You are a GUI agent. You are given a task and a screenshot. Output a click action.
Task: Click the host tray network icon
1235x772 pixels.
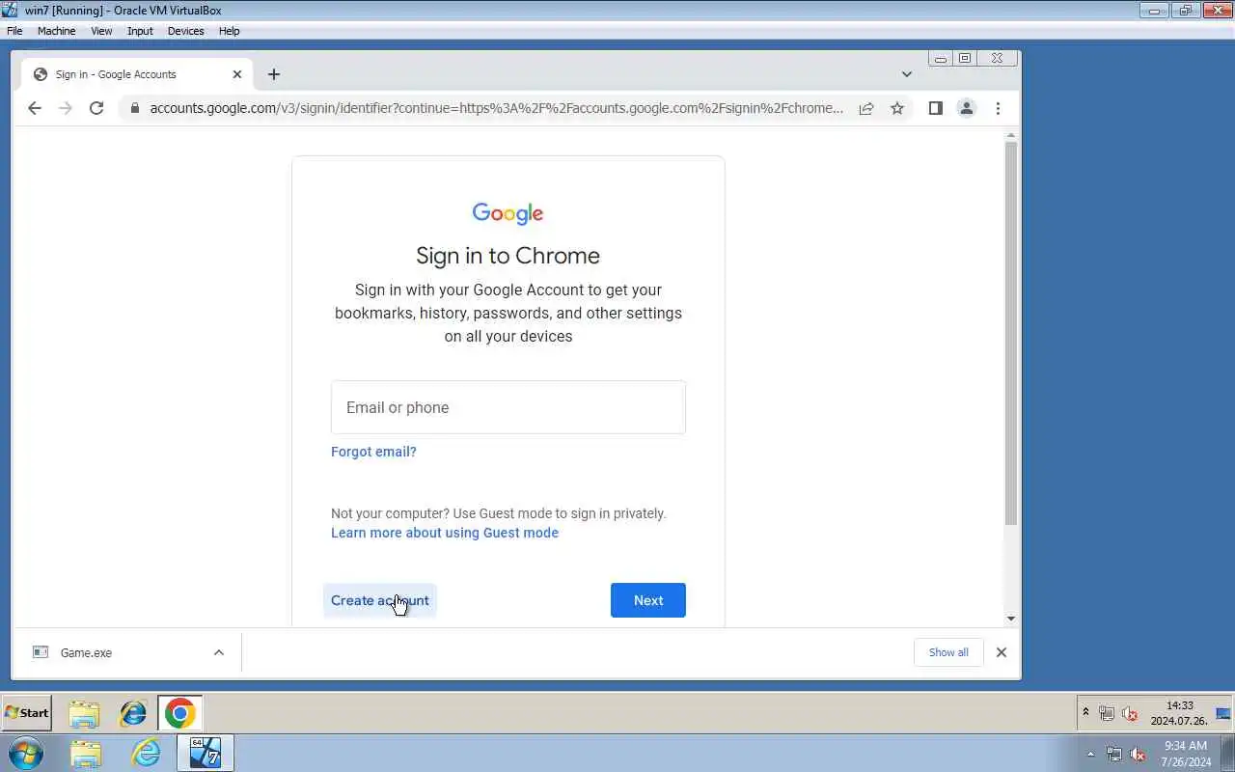tap(1114, 754)
